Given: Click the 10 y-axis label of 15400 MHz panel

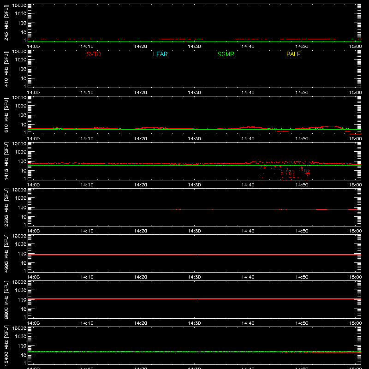Looking at the screenshot, I should [24, 355].
